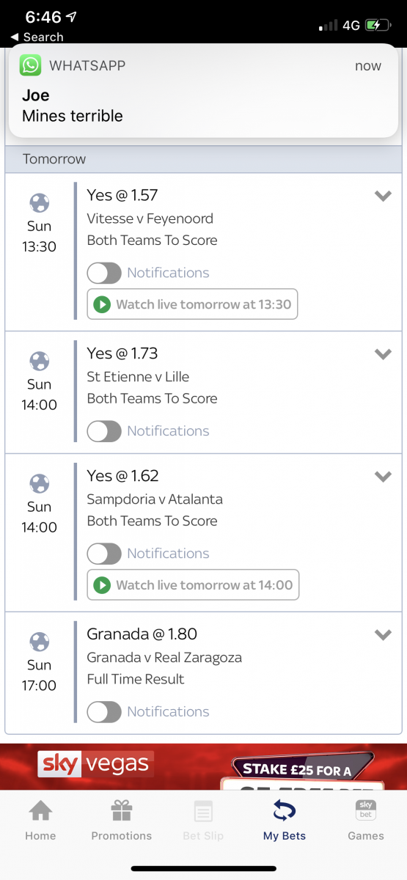The width and height of the screenshot is (407, 880).
Task: Tap football icon for Granada v Real Zaragoza
Action: 40,642
